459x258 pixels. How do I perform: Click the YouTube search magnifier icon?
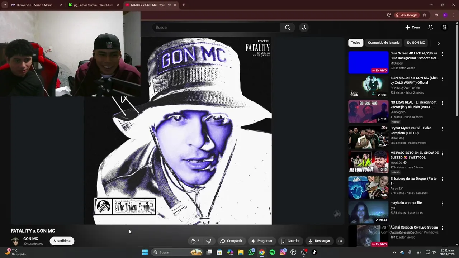[288, 27]
